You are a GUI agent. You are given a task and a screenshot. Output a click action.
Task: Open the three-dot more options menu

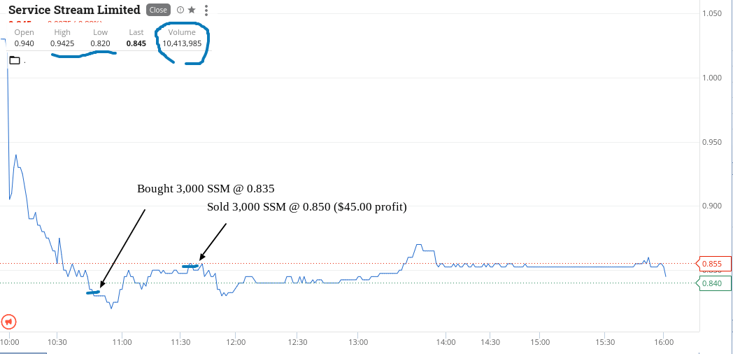click(x=206, y=10)
